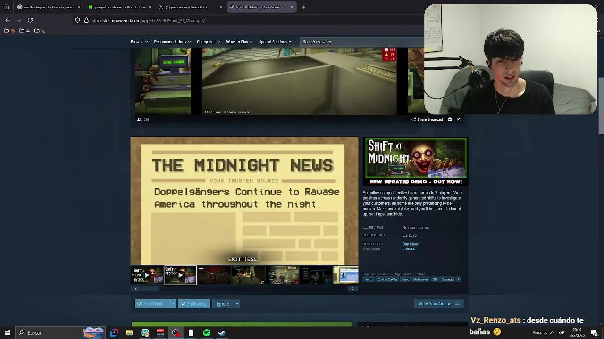
Task: Open broadcast settings gear icon
Action: pyautogui.click(x=450, y=120)
